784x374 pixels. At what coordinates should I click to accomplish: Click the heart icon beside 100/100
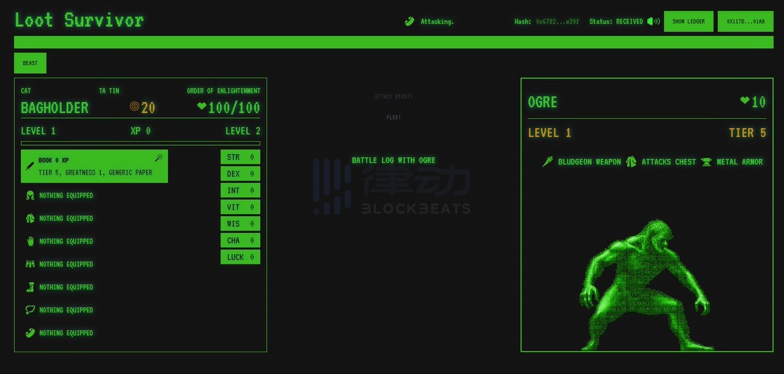[201, 106]
